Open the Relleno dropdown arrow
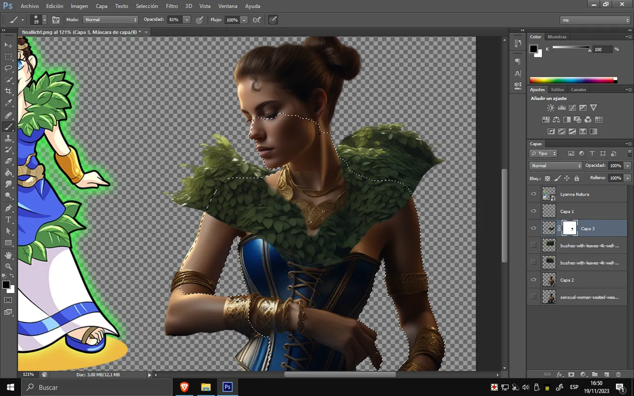634x396 pixels. (628, 178)
